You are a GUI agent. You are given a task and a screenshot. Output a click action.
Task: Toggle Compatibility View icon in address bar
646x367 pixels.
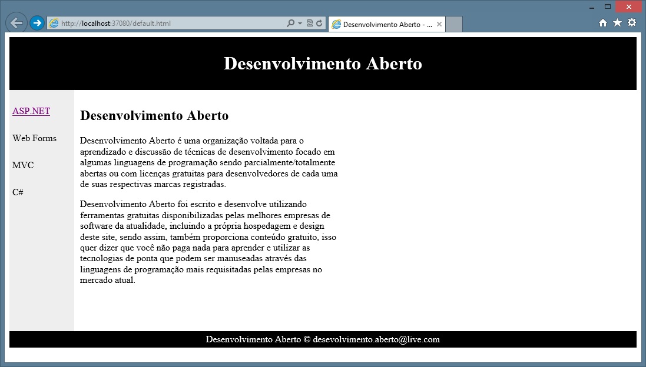310,24
